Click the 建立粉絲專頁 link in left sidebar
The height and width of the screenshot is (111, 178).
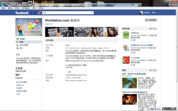click(22, 82)
